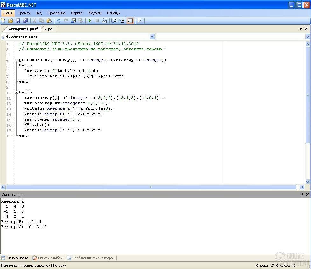Click status text Компиляция прошла успешно
This screenshot has height=269, width=311.
click(x=33, y=266)
